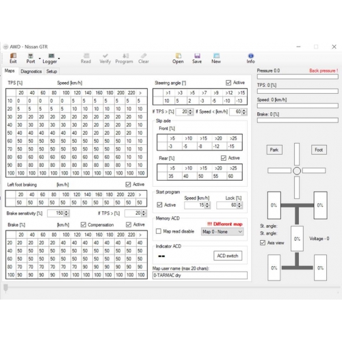Select Front slip >5 value -3
The image size is (342, 342).
click(x=174, y=146)
